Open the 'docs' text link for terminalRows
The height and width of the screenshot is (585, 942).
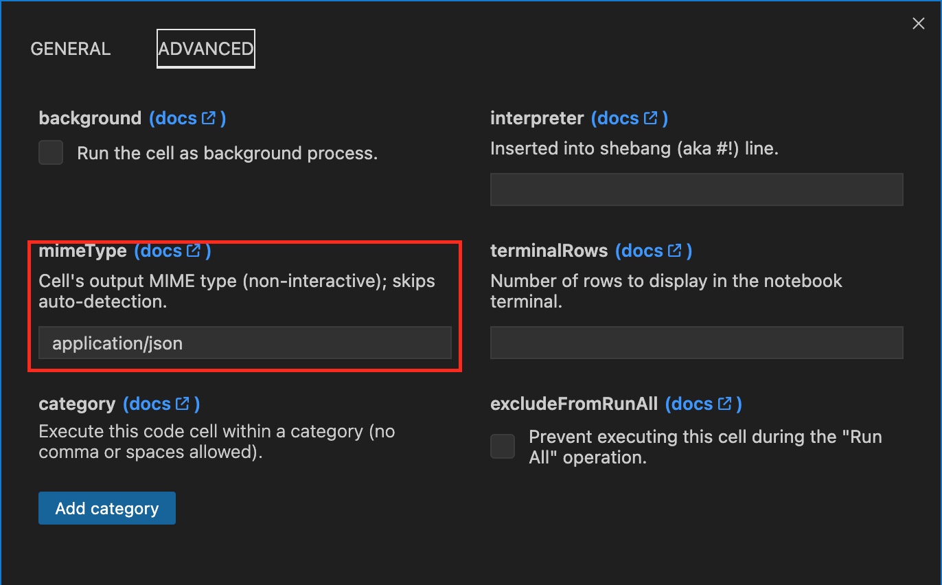642,251
